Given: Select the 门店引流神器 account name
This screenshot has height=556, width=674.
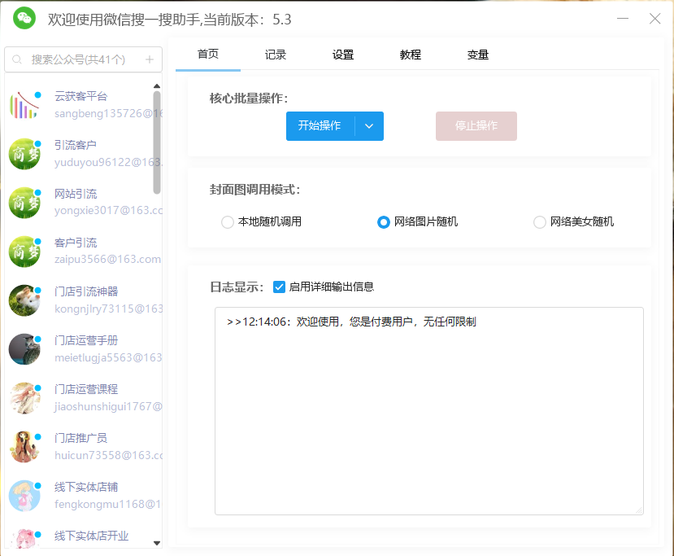Looking at the screenshot, I should (86, 291).
